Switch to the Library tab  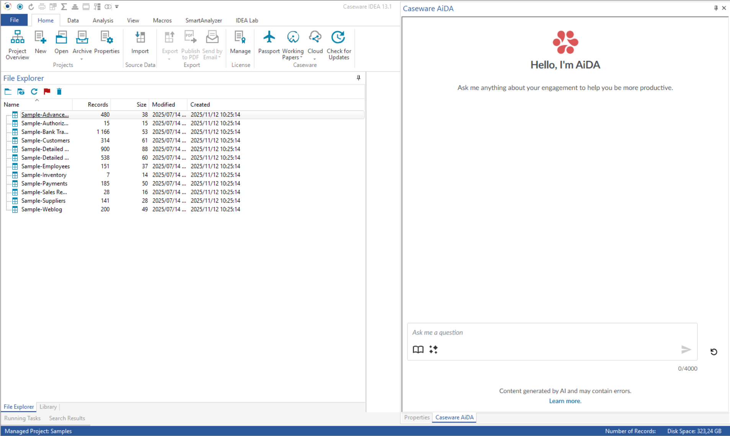point(48,407)
